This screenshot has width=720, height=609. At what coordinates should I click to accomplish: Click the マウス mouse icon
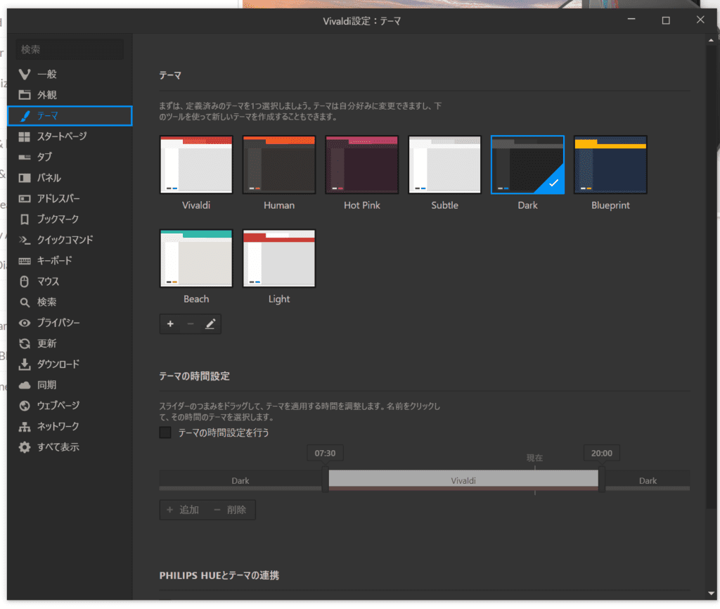25,281
